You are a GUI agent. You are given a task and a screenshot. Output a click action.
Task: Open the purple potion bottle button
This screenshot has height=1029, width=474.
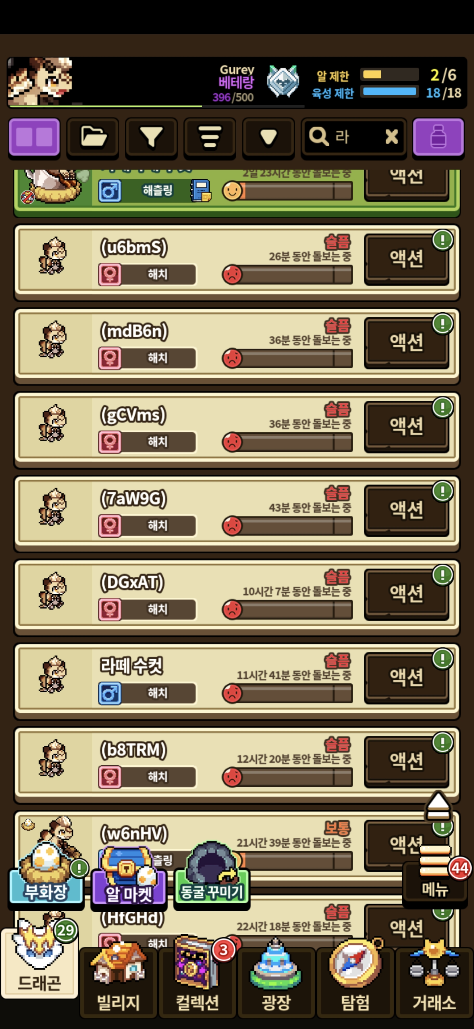click(438, 138)
